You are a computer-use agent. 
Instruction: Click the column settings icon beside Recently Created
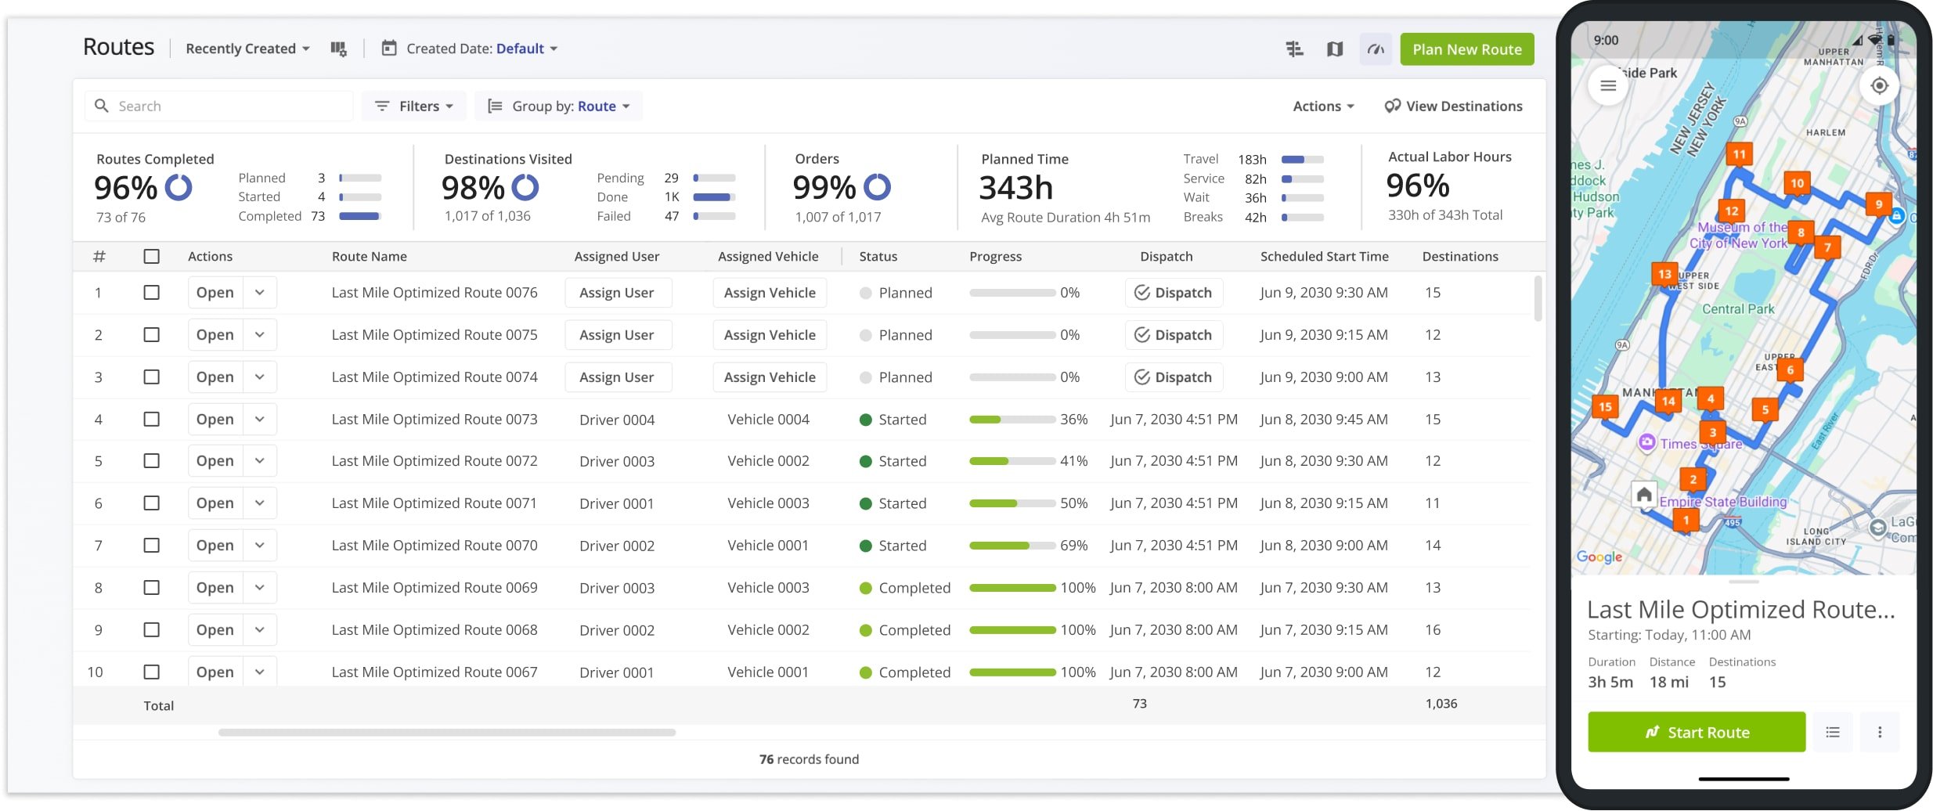point(338,49)
